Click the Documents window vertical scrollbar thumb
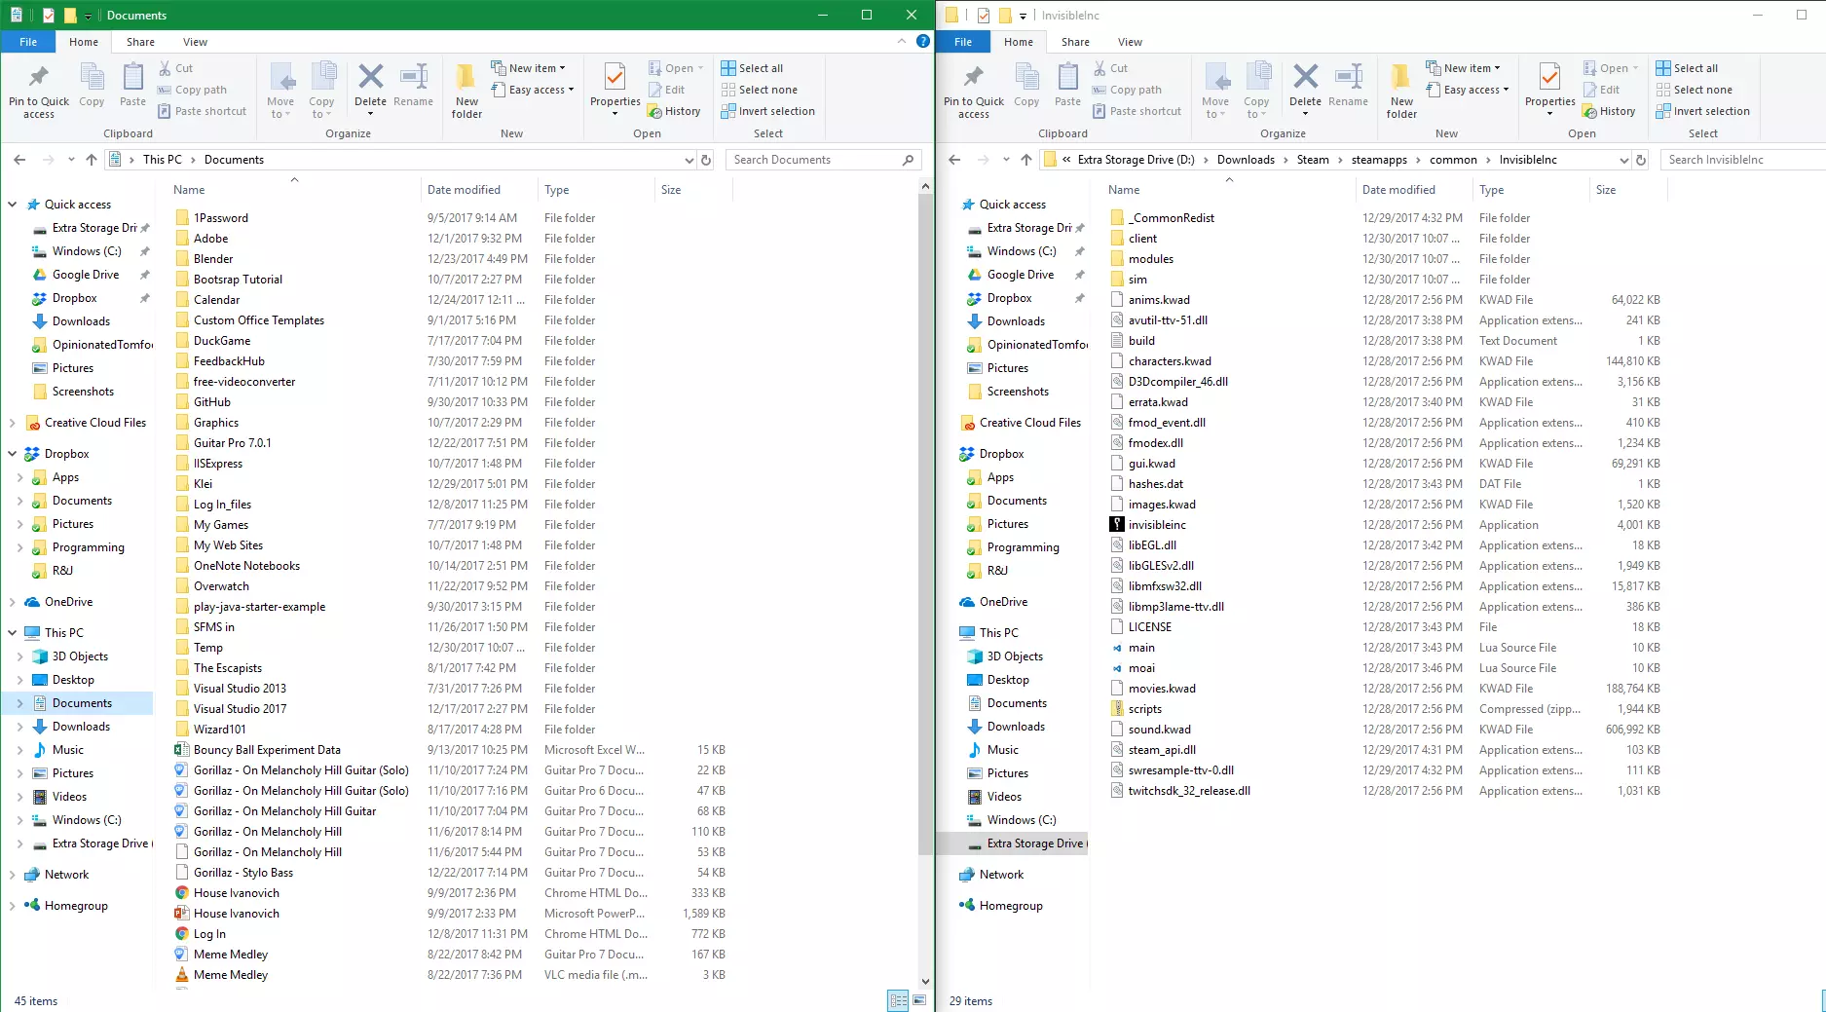Image resolution: width=1826 pixels, height=1012 pixels. pos(925,526)
